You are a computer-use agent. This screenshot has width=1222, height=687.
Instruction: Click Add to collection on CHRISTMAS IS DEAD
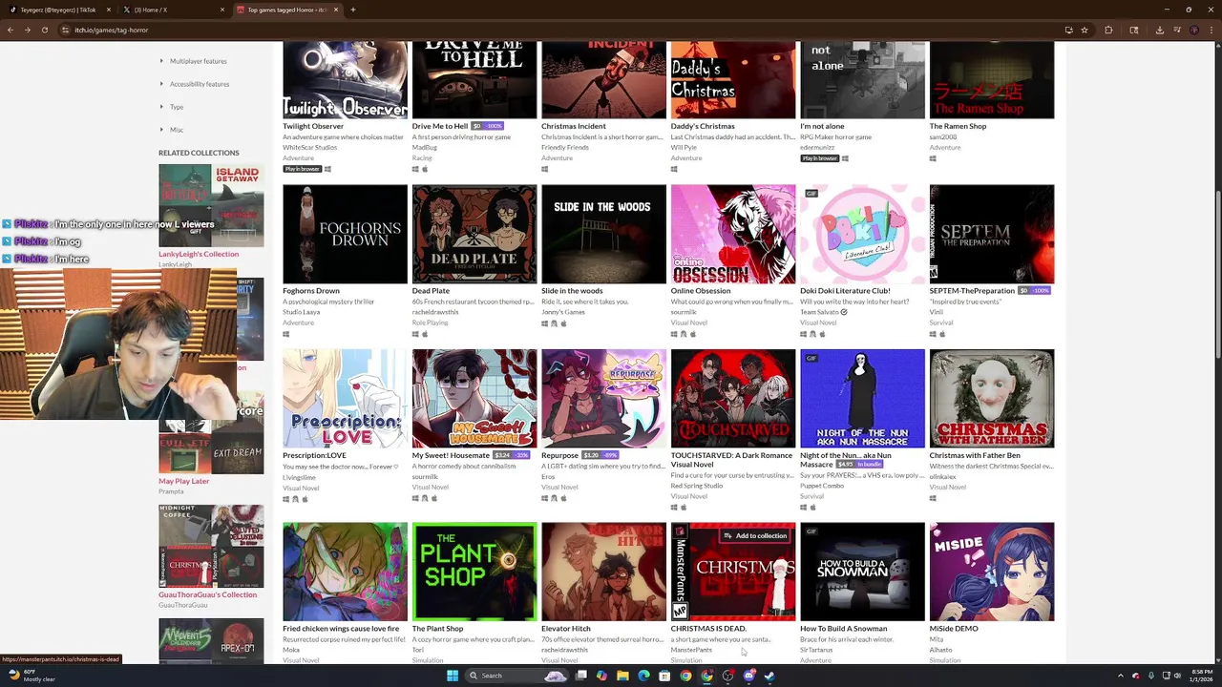click(x=755, y=535)
